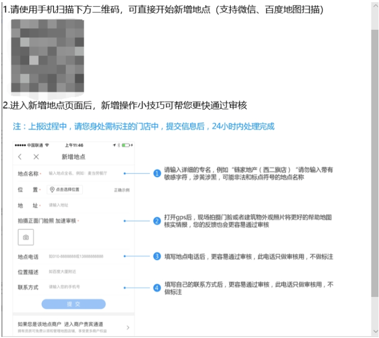Click the heading 1.请使用手机扫描下方二维码
This screenshot has width=379, height=338.
point(163,10)
